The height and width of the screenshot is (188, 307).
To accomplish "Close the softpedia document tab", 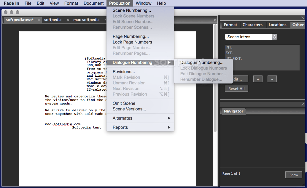I will pyautogui.click(x=68, y=20).
